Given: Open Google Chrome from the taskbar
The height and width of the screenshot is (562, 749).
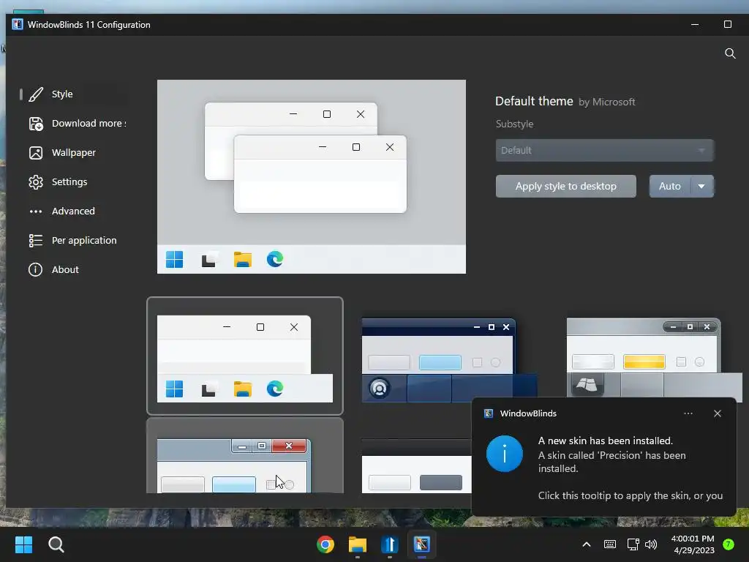Looking at the screenshot, I should [325, 544].
